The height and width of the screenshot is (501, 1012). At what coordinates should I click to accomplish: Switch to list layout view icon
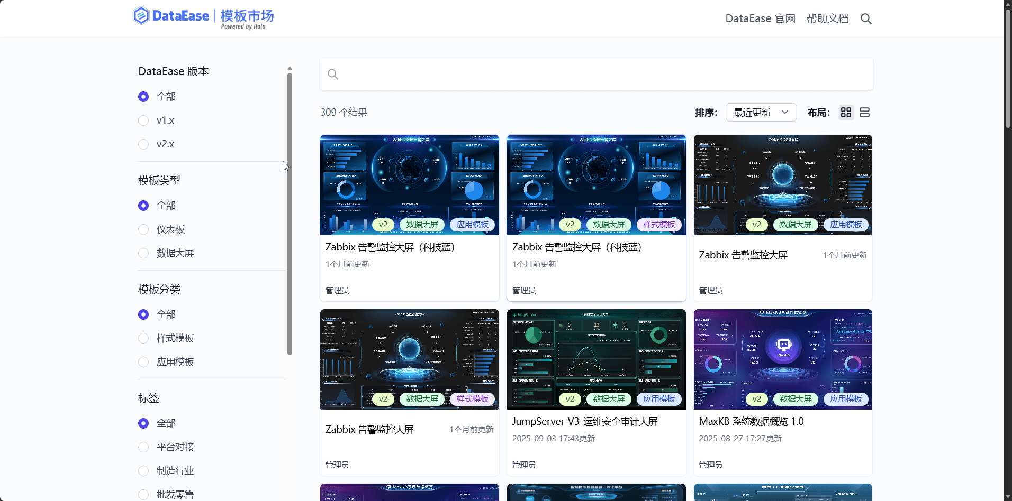coord(864,113)
